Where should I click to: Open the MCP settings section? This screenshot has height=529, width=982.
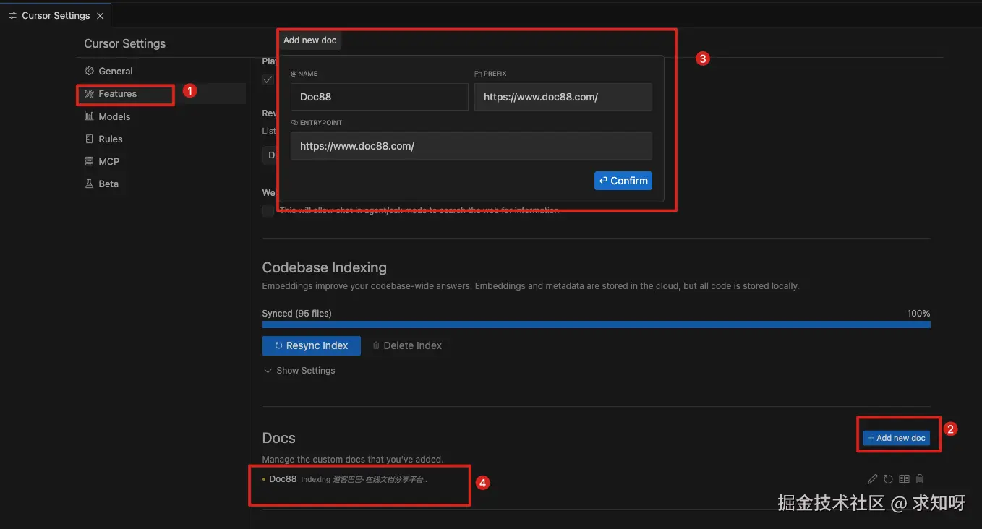[108, 161]
